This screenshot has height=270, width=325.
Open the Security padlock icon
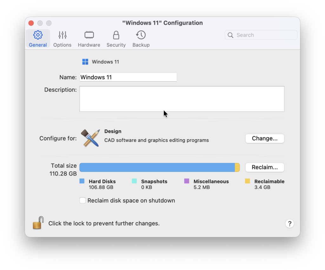(x=116, y=35)
